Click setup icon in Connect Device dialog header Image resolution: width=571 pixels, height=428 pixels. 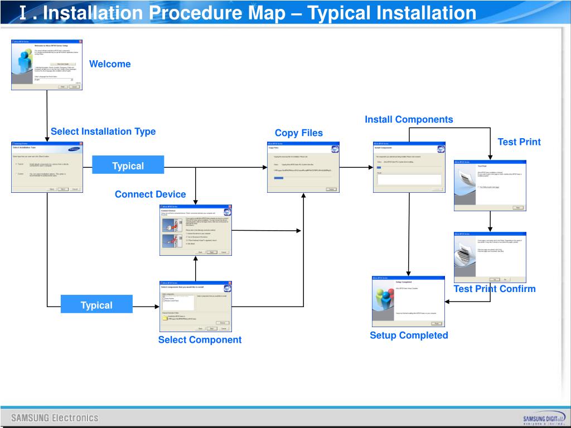(x=228, y=212)
